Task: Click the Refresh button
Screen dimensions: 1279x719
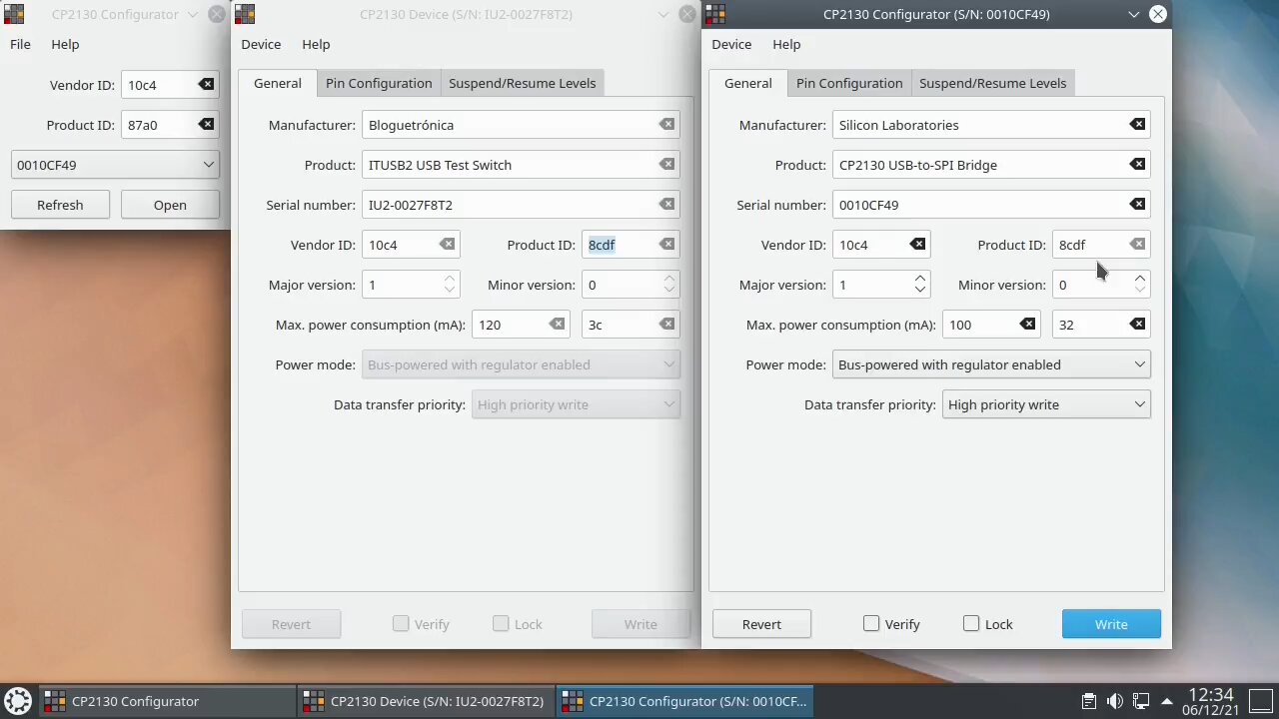Action: pyautogui.click(x=60, y=205)
